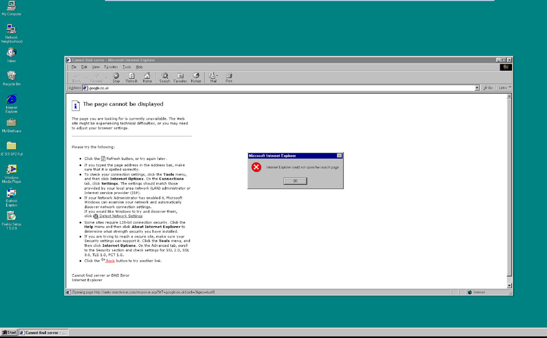Screen dimensions: 547x338
Task: Expand the Address bar dropdown arrow
Action: coord(477,88)
